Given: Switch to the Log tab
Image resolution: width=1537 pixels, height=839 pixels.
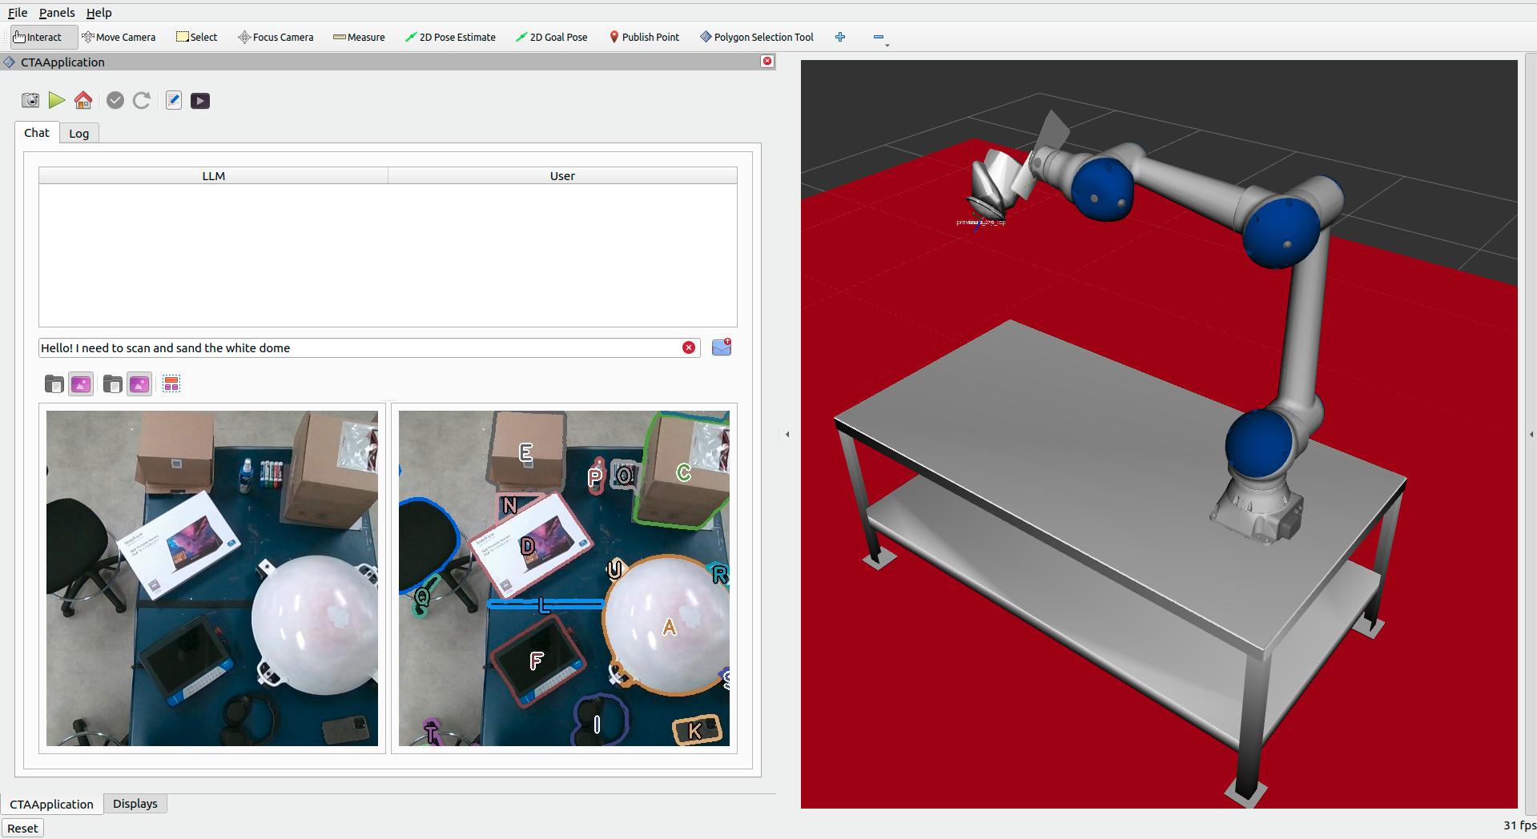Looking at the screenshot, I should (78, 133).
